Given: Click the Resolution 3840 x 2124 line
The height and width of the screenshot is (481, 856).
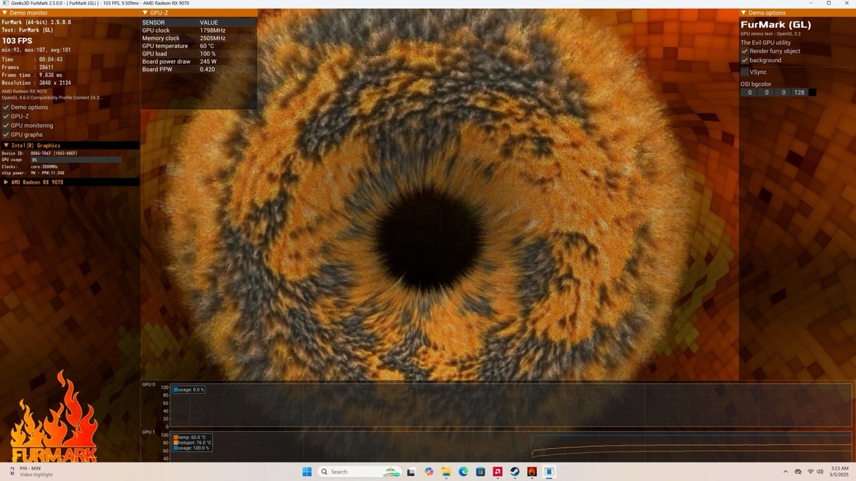Looking at the screenshot, I should click(x=36, y=83).
